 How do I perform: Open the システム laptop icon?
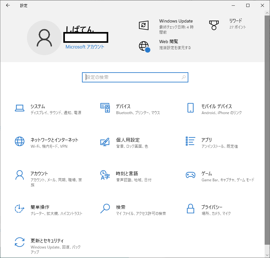20,108
